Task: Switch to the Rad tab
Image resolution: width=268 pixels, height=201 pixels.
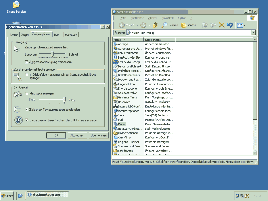Action: pyautogui.click(x=58, y=35)
